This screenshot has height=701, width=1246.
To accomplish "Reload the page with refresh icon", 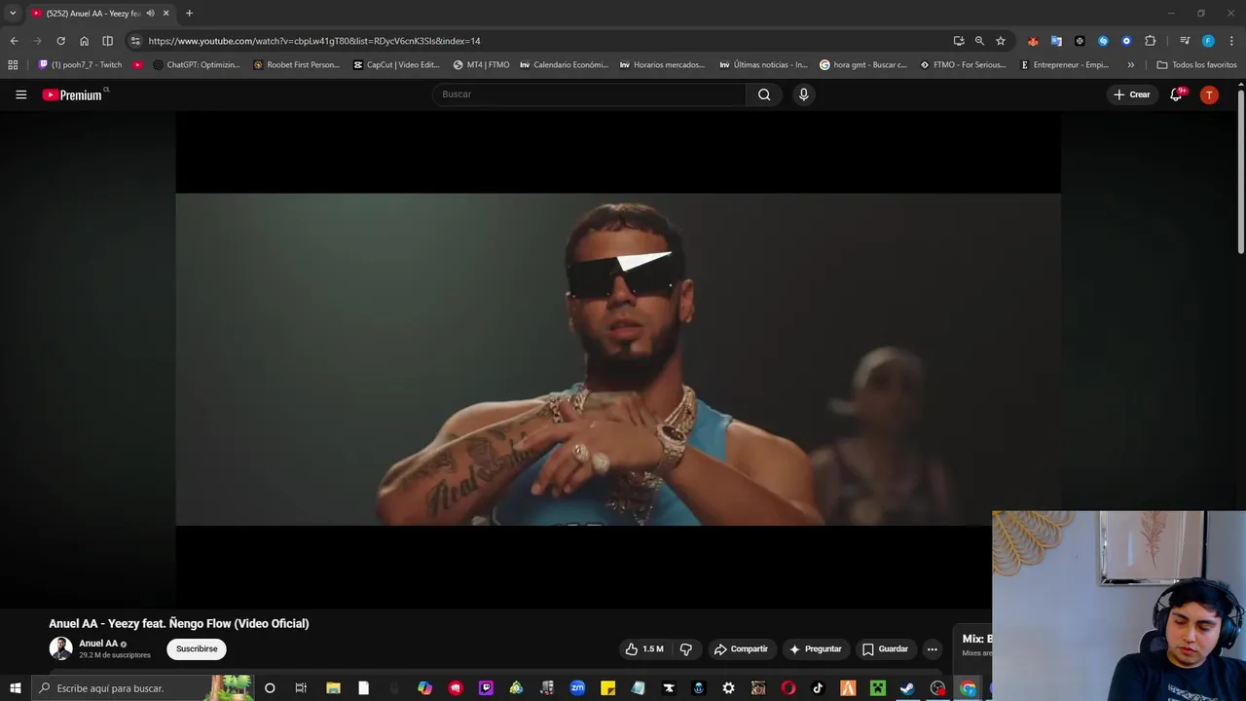I will coord(60,41).
